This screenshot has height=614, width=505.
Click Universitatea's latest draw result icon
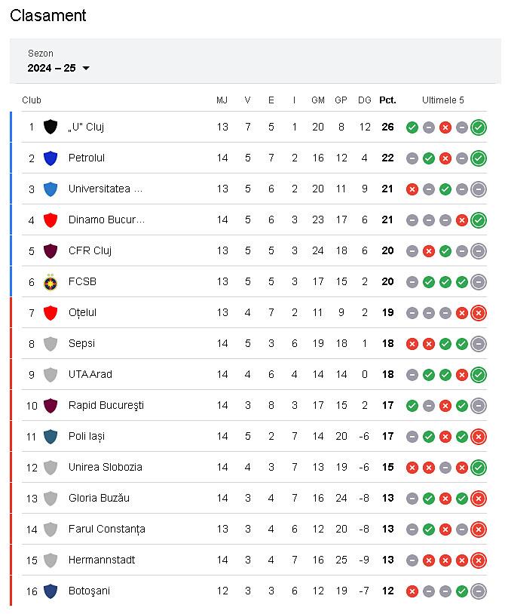[x=479, y=189]
